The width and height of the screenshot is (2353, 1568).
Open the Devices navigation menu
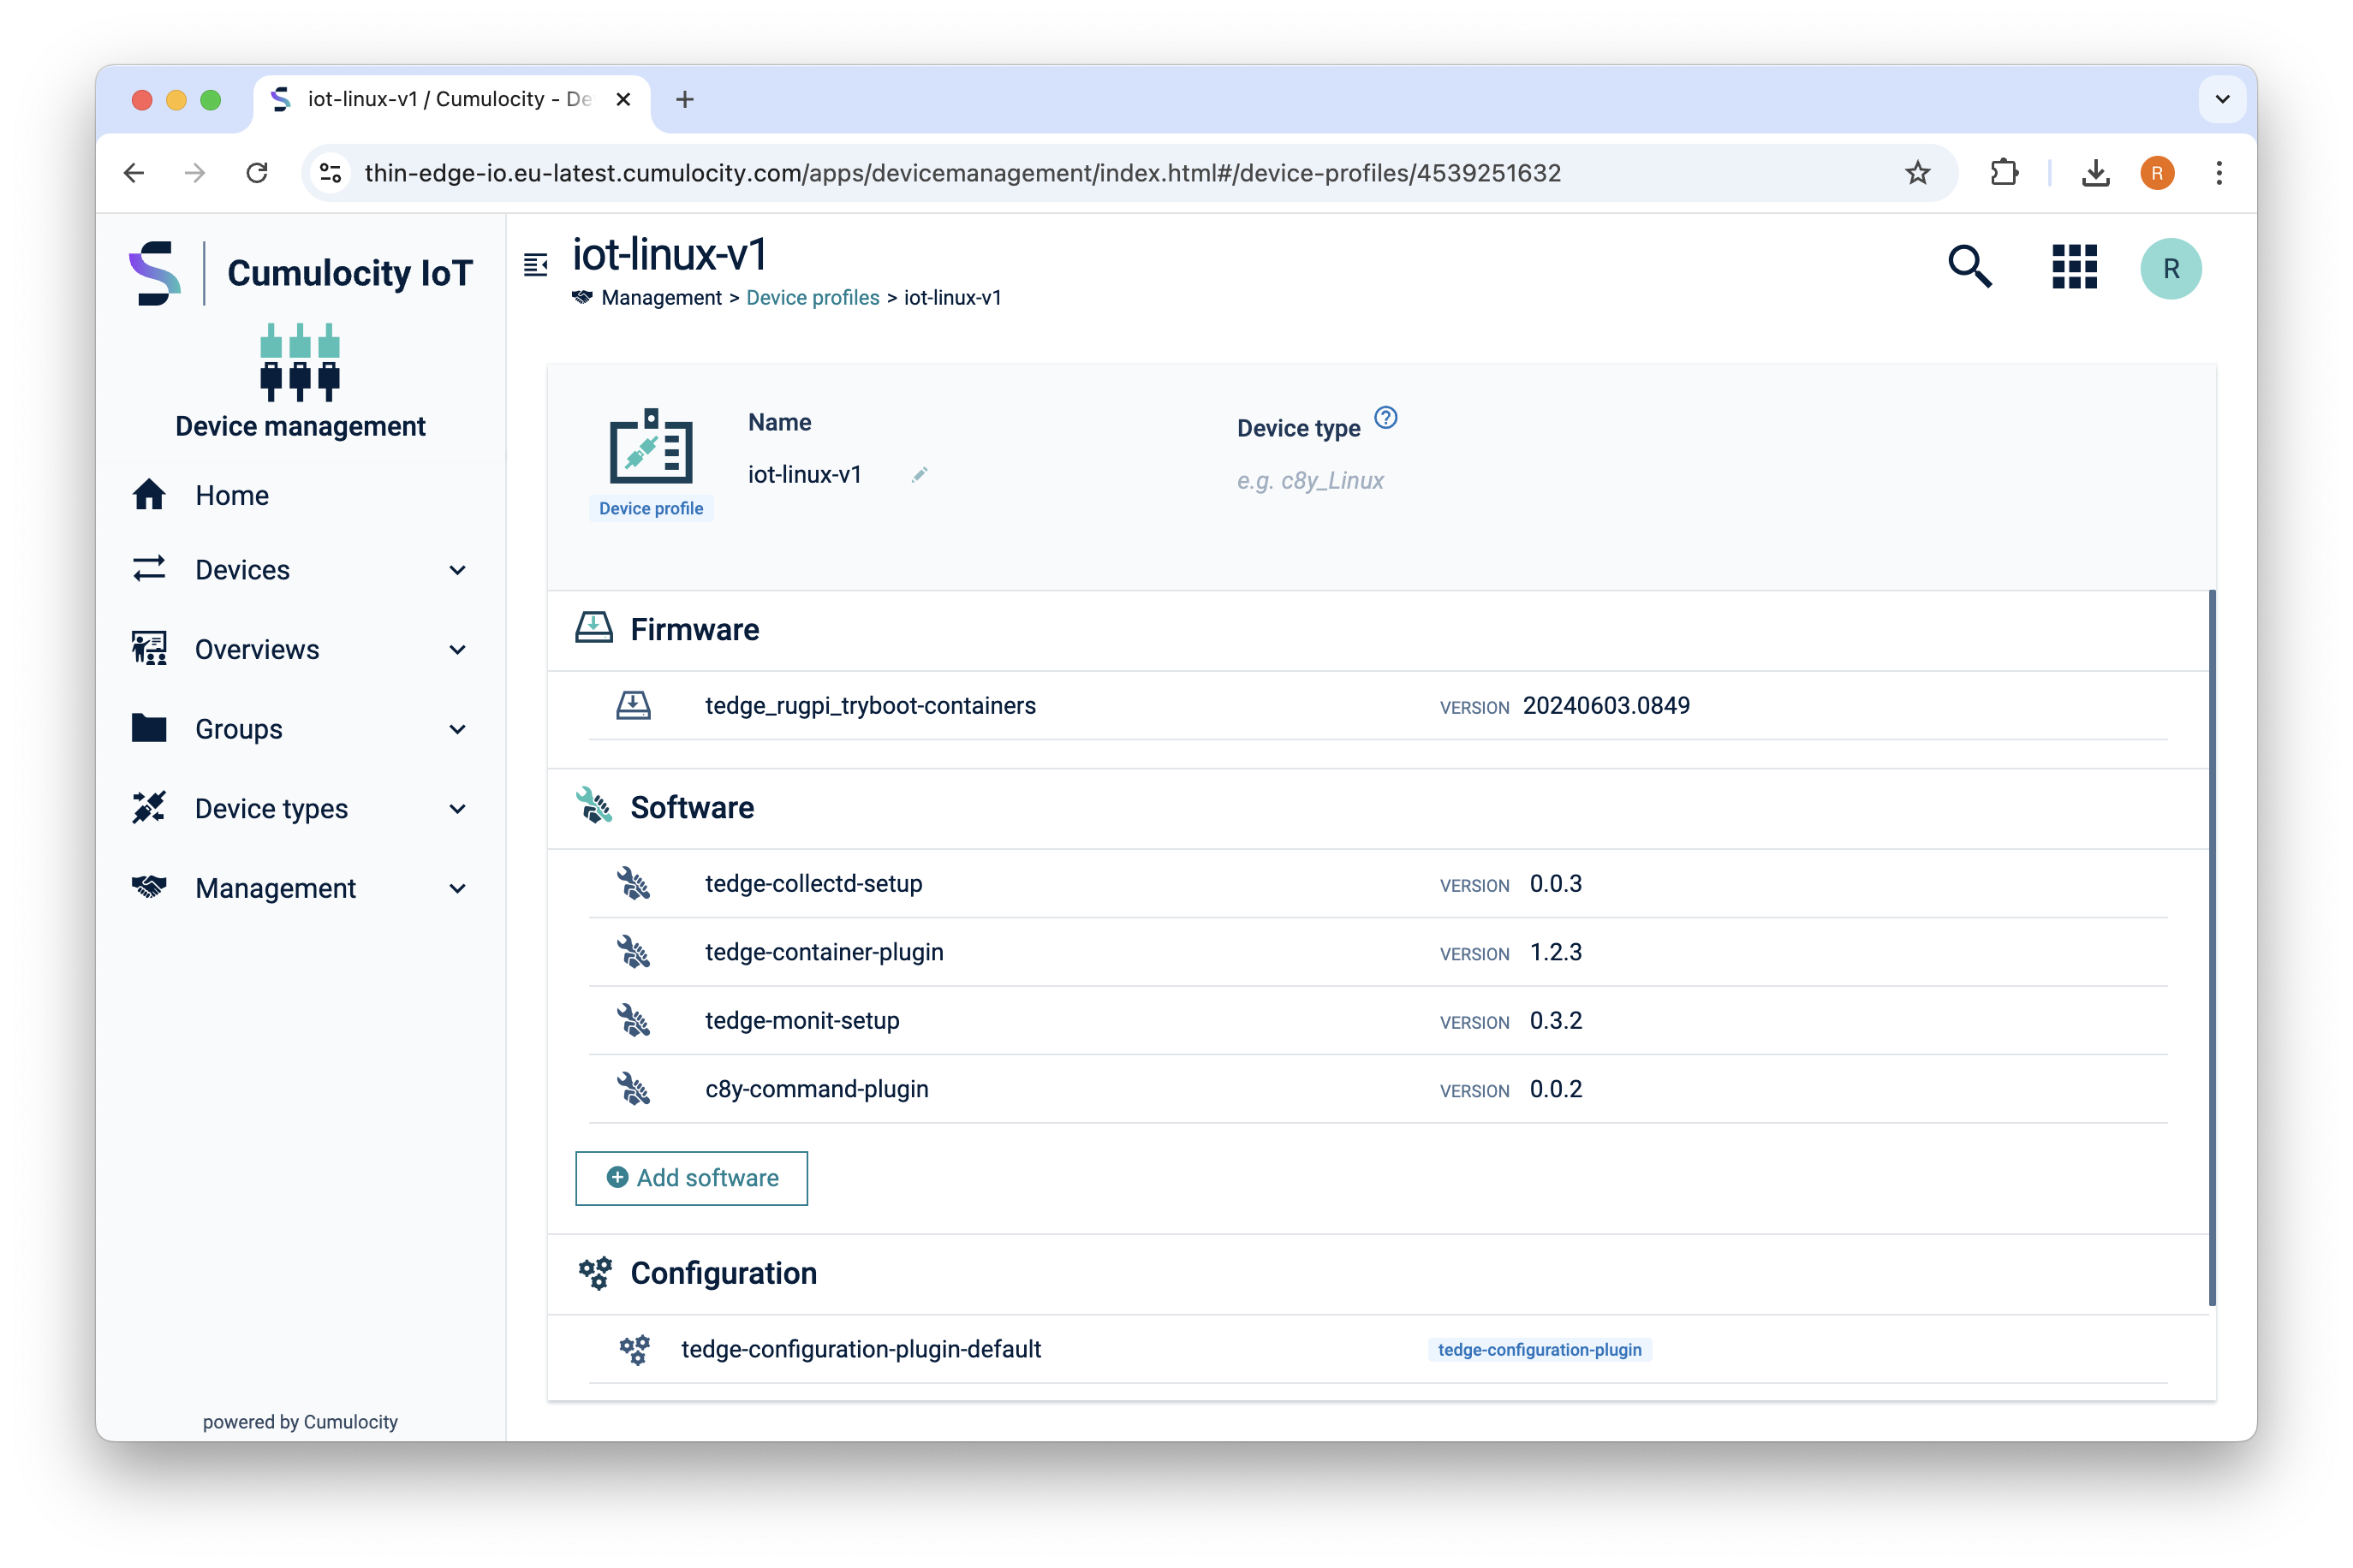coord(301,570)
